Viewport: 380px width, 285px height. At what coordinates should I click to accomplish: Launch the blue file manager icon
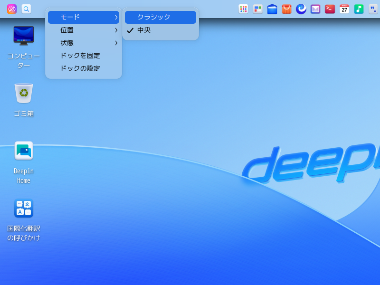[272, 9]
